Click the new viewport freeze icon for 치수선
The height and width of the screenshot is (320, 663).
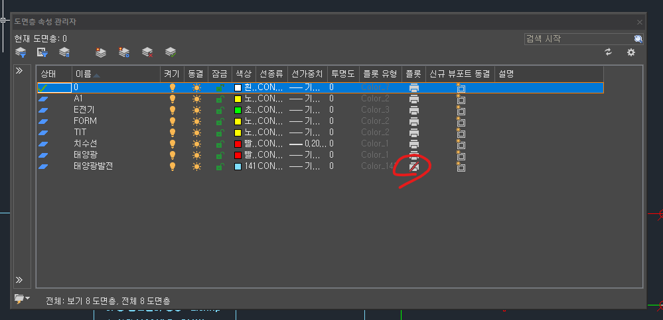[461, 144]
